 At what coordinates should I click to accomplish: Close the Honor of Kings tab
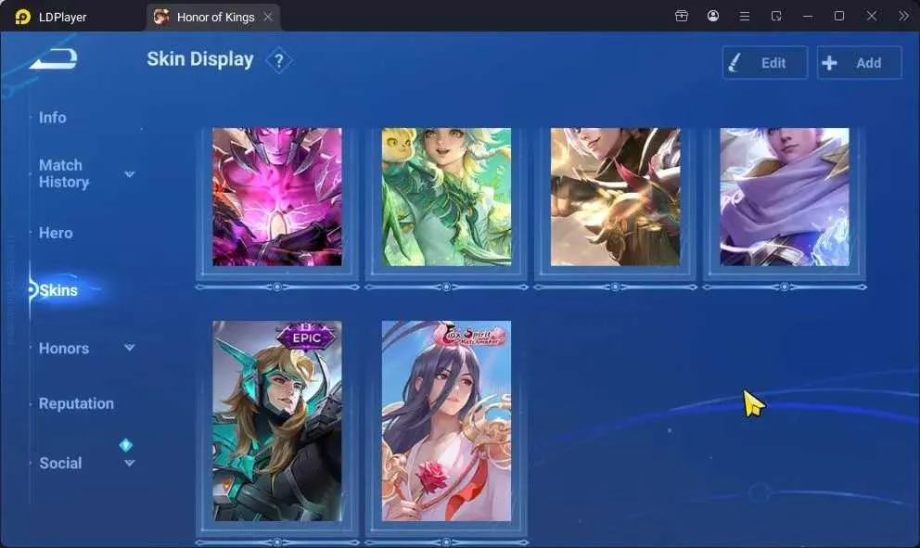[268, 17]
